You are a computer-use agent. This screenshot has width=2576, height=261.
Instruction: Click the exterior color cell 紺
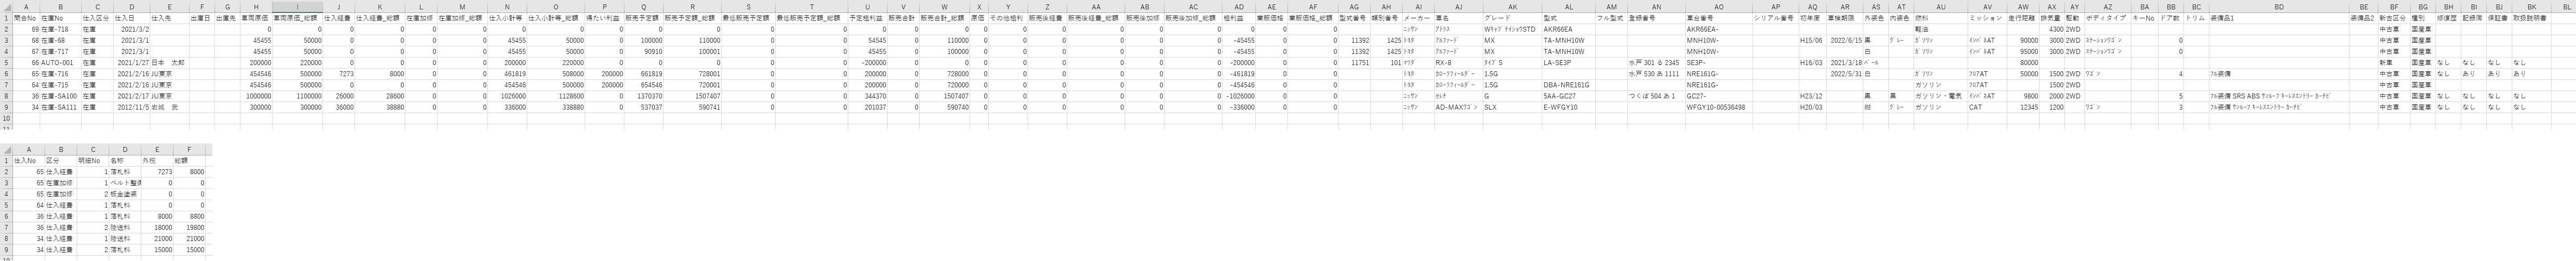[x=1876, y=107]
